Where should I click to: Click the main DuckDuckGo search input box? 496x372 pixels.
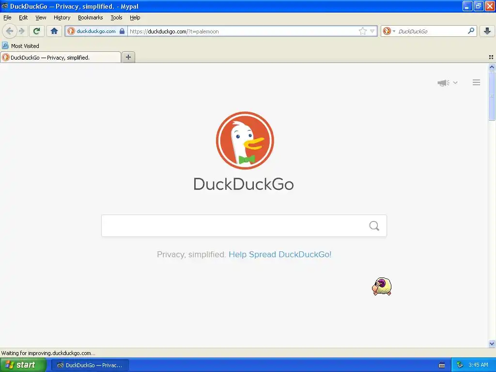(244, 226)
